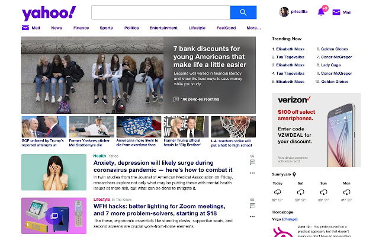Click trending item 6 Golden Globes
Image resolution: width=379 pixels, height=237 pixels.
[335, 49]
